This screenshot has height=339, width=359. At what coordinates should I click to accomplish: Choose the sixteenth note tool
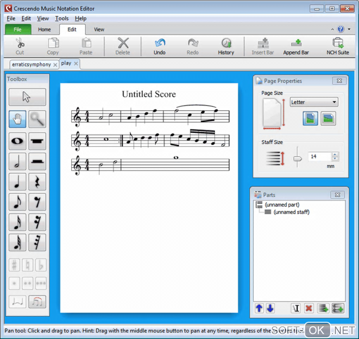point(17,222)
